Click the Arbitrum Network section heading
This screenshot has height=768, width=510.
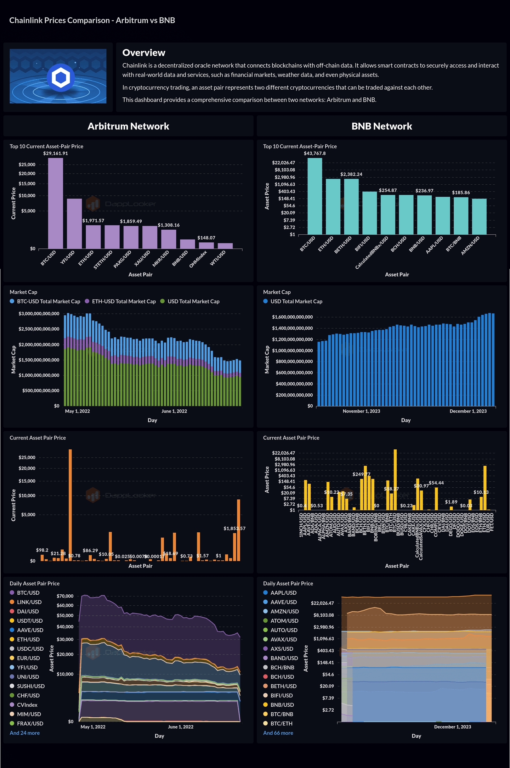128,126
